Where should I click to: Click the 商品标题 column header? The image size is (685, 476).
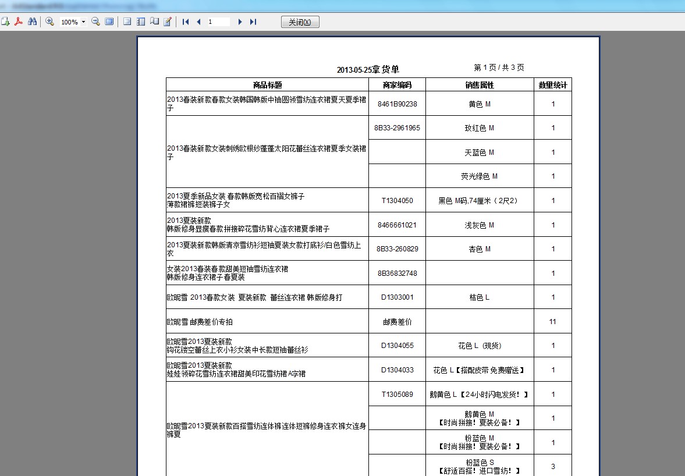267,85
